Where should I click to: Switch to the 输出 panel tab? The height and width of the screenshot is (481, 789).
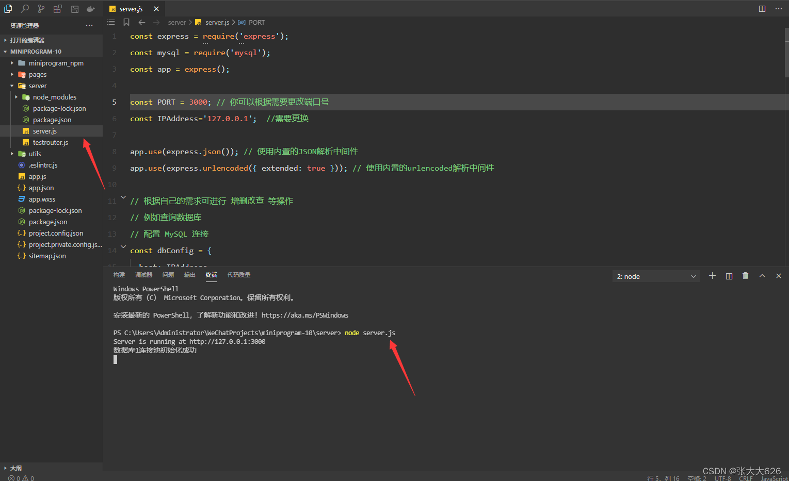(189, 275)
